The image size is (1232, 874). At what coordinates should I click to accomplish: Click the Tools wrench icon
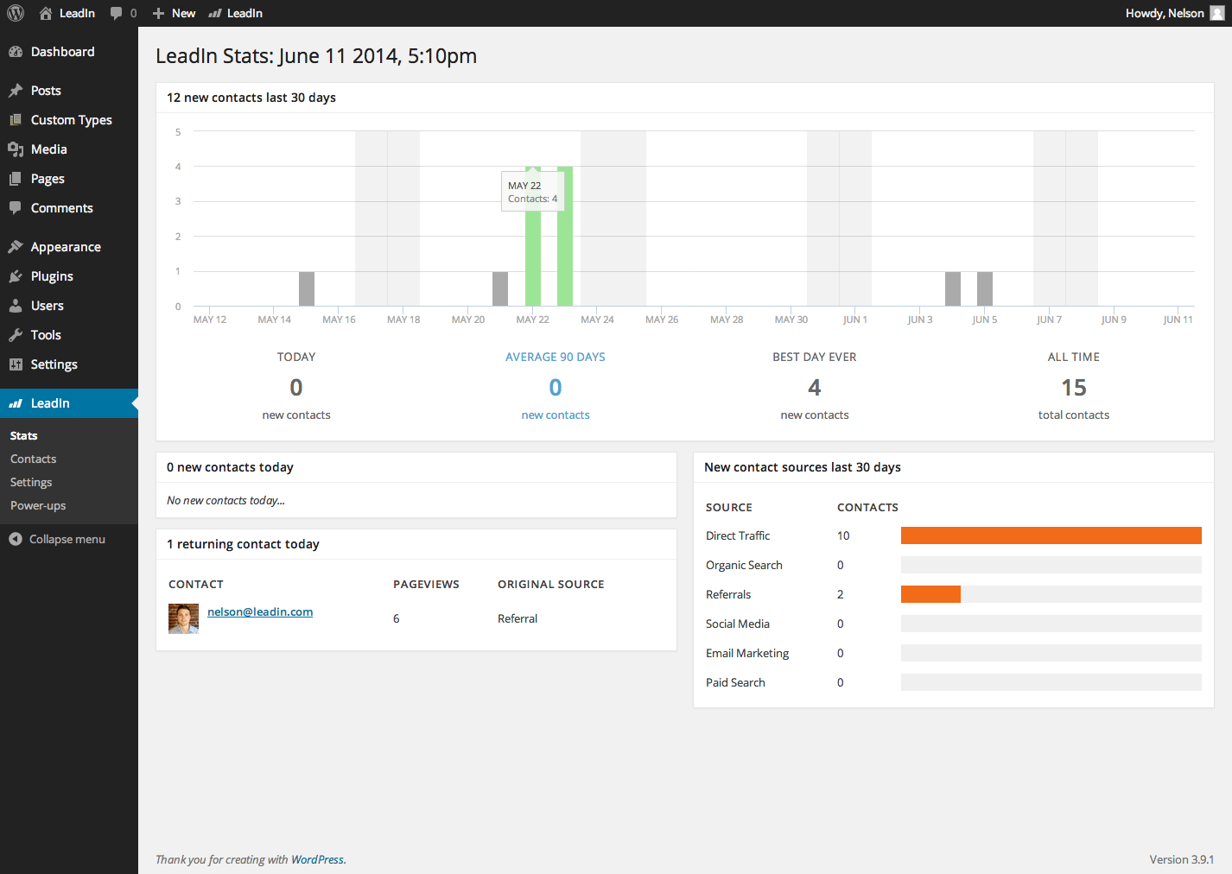click(16, 335)
